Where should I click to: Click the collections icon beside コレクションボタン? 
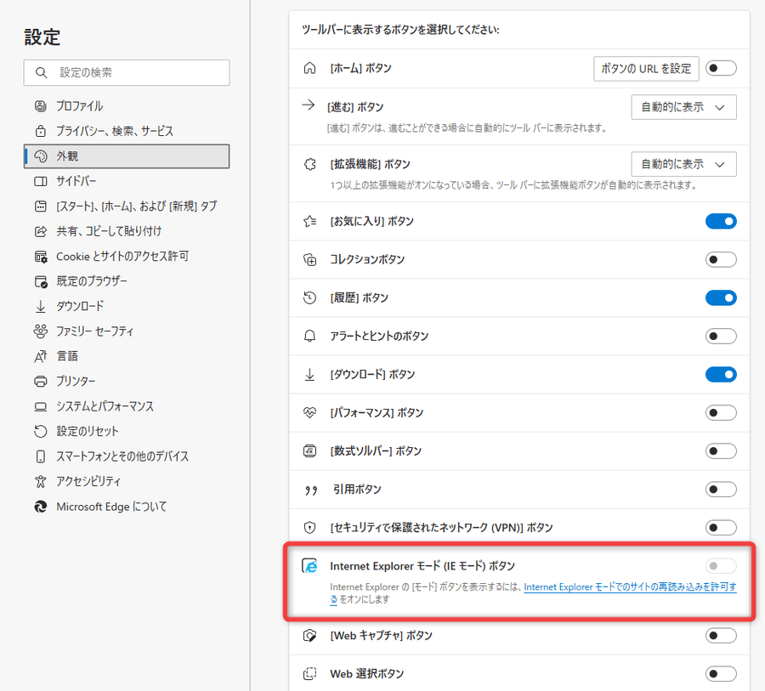tap(309, 259)
